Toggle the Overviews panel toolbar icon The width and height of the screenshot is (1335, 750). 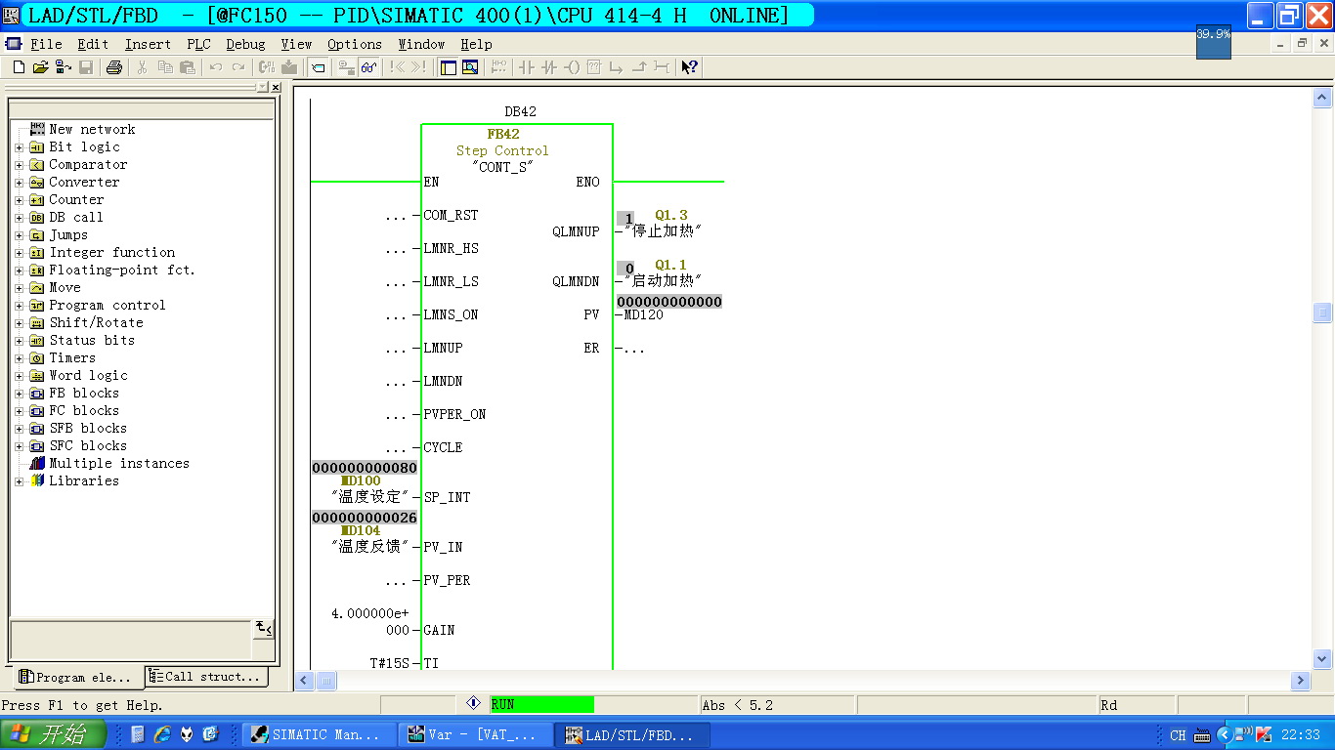[x=449, y=67]
